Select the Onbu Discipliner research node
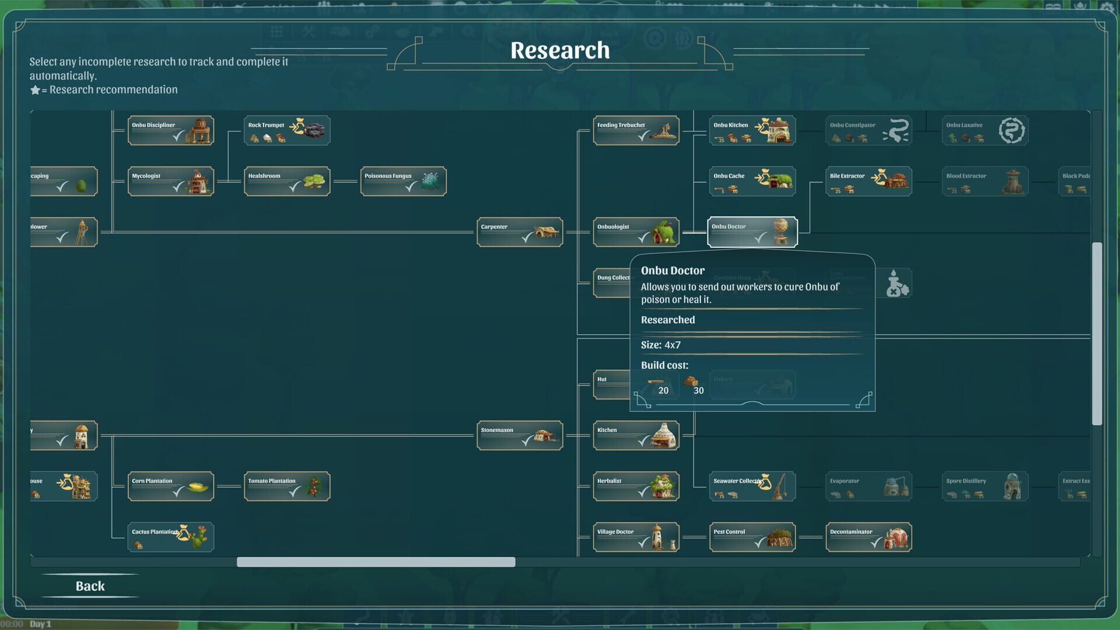 point(170,129)
